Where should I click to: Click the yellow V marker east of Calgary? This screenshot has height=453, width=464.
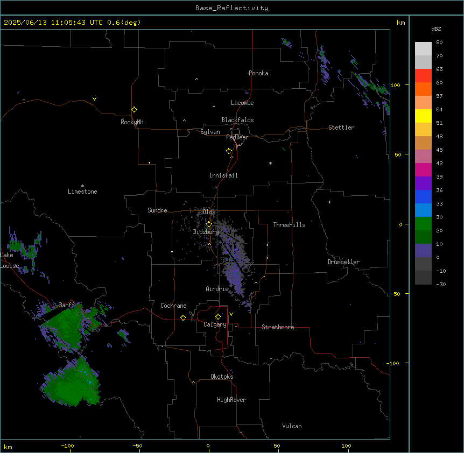(231, 314)
